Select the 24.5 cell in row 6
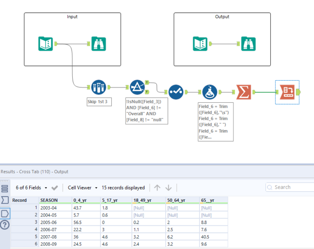 86,244
